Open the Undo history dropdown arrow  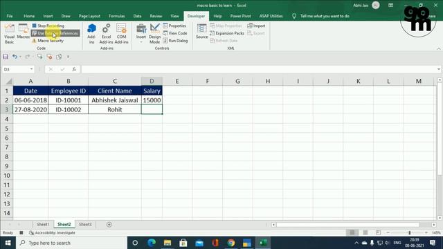click(20, 57)
